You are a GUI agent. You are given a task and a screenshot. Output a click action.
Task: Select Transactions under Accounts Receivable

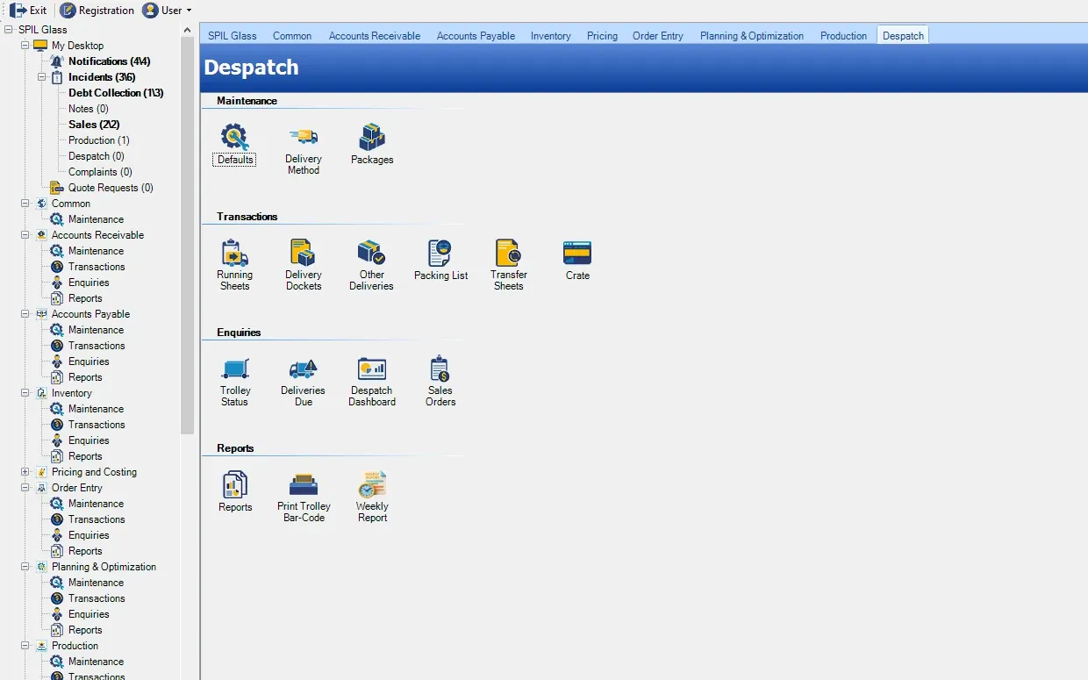[97, 267]
